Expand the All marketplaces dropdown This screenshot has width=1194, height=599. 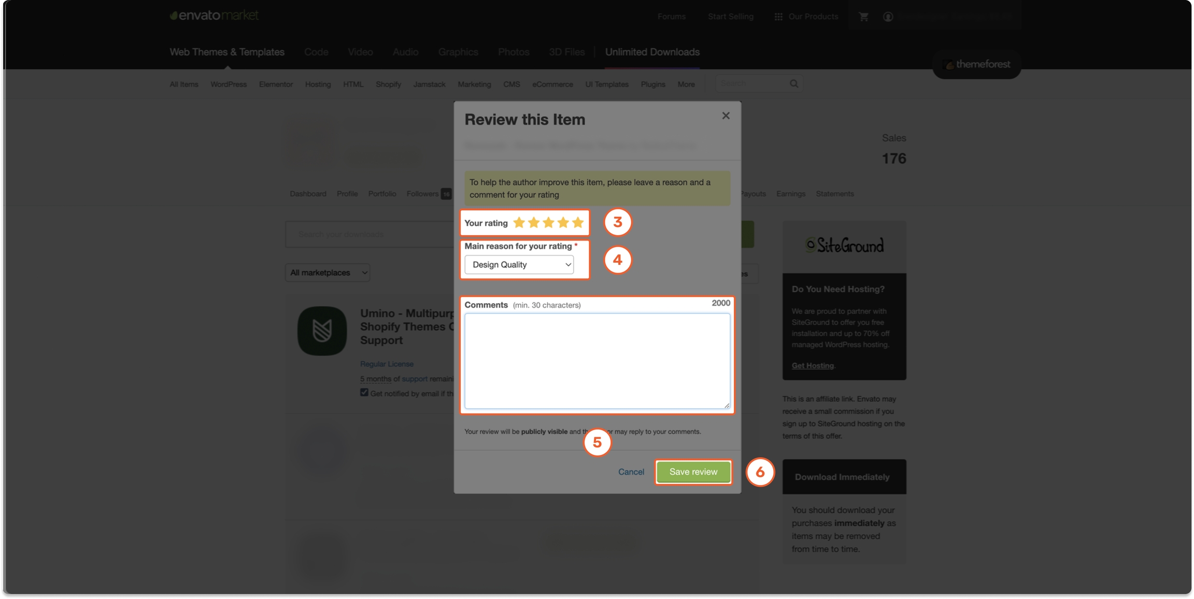point(328,273)
